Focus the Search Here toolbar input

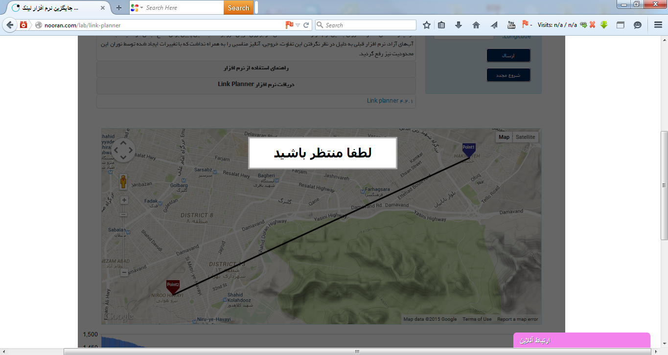(x=184, y=8)
